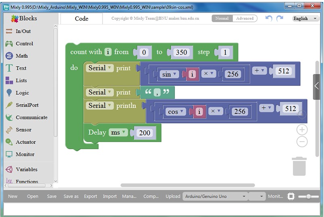Screen dimensions: 324x217
Task: Zoom in the workspace with plus icon
Action: (x=302, y=129)
